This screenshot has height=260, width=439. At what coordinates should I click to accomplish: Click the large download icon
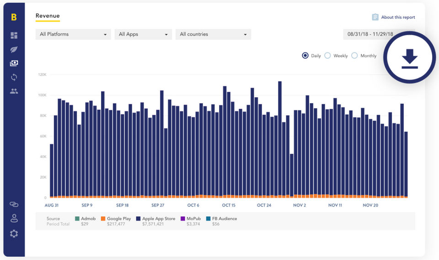[410, 57]
